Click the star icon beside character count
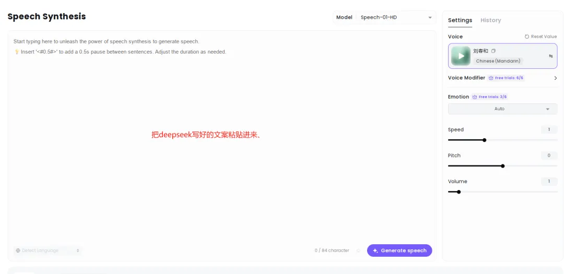The image size is (564, 274). [358, 251]
